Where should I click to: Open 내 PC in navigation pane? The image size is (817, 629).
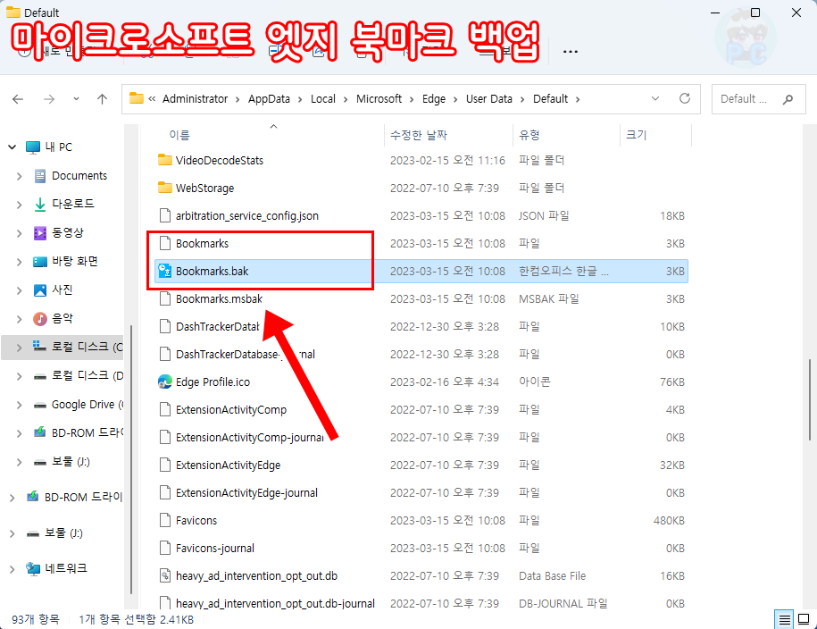coord(58,147)
